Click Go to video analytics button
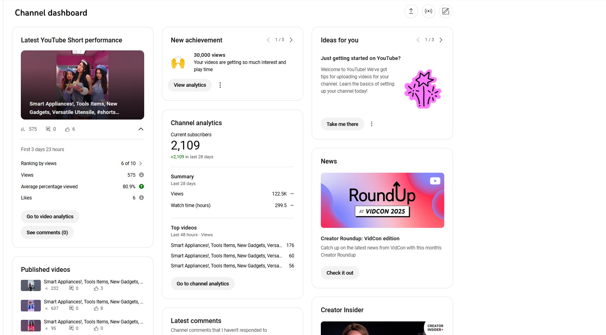The height and width of the screenshot is (335, 606). [50, 217]
